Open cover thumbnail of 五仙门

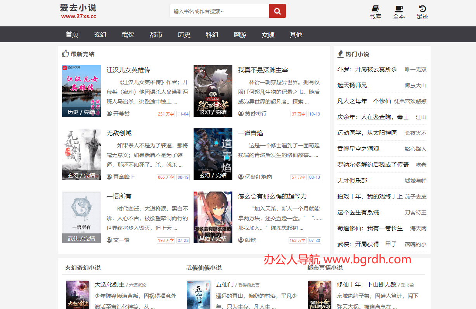pos(199,295)
